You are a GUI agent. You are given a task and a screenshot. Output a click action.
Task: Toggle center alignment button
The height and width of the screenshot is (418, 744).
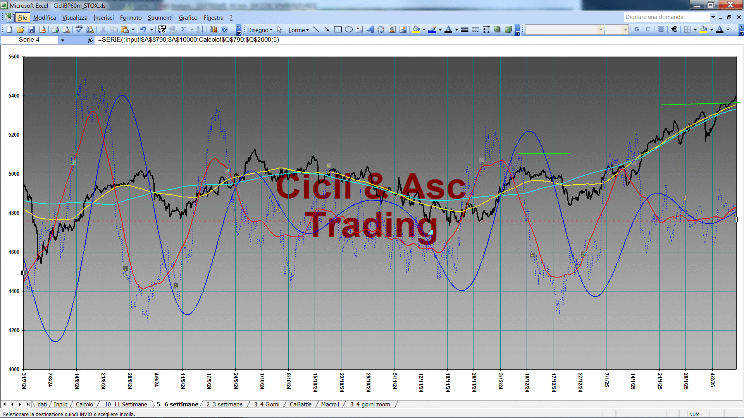(x=661, y=29)
